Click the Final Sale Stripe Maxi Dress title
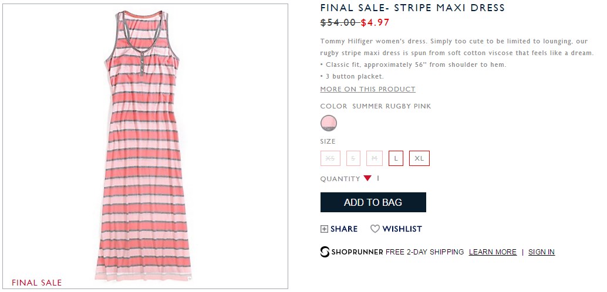Screen dimensions: 607x292 click(413, 8)
